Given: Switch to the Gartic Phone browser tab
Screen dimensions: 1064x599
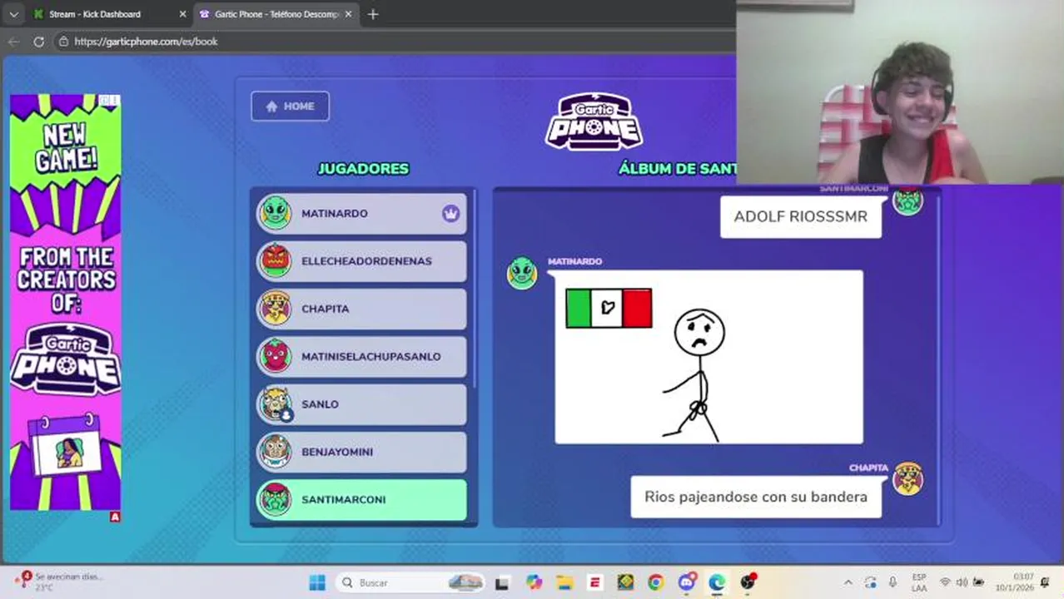Looking at the screenshot, I should (x=276, y=14).
